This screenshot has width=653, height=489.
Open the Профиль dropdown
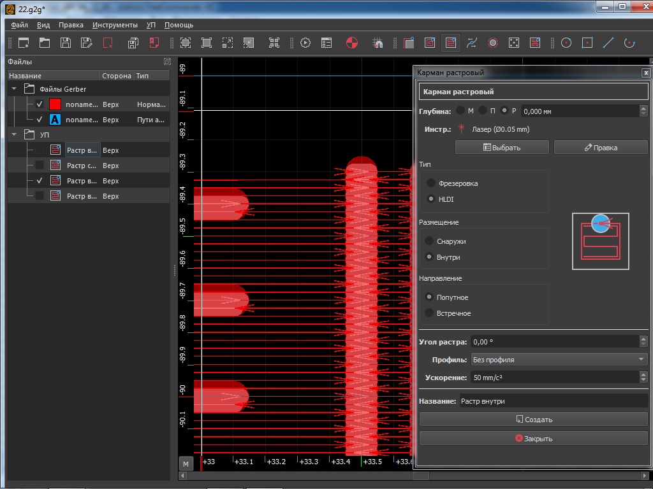pos(559,360)
